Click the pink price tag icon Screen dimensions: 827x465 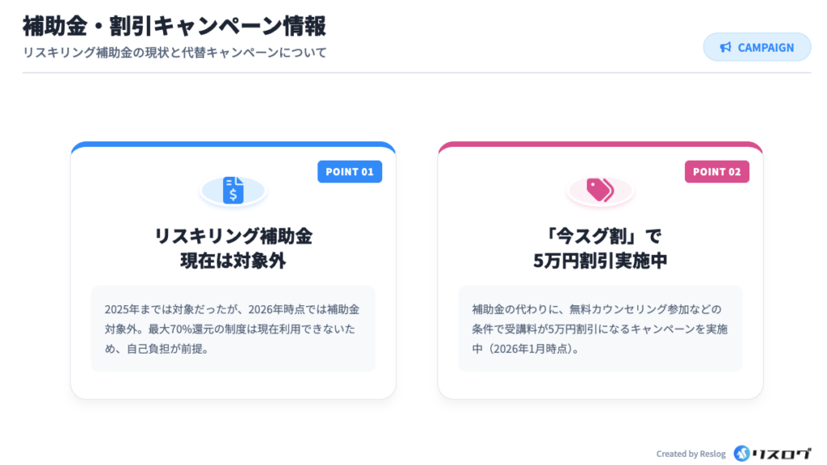(600, 191)
